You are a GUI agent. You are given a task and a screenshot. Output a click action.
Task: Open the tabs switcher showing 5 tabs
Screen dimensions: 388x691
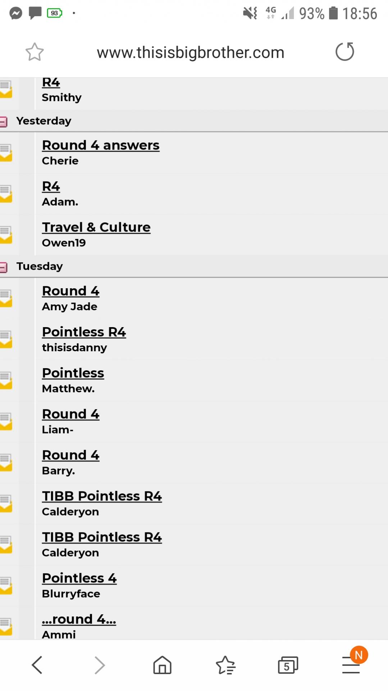point(288,665)
